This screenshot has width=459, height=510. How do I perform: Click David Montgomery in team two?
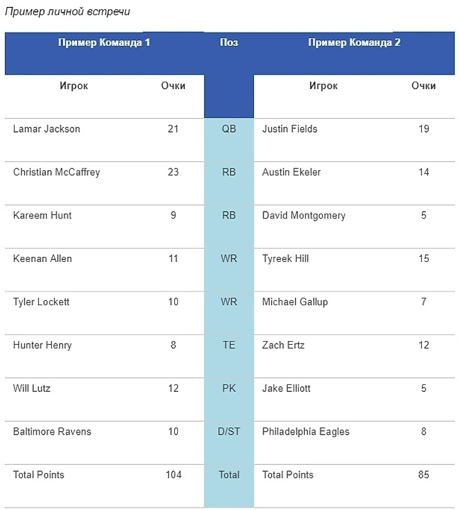coord(304,215)
